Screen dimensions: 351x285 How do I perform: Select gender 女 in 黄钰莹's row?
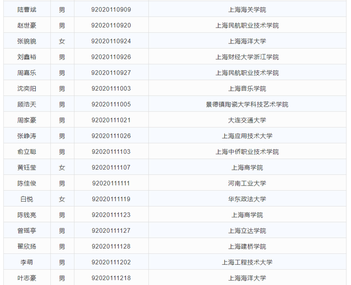(62, 167)
